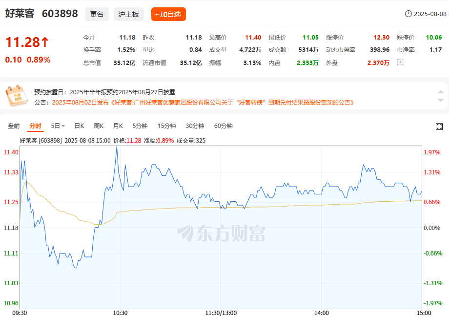Click the 10:30 time axis label

pos(120,313)
